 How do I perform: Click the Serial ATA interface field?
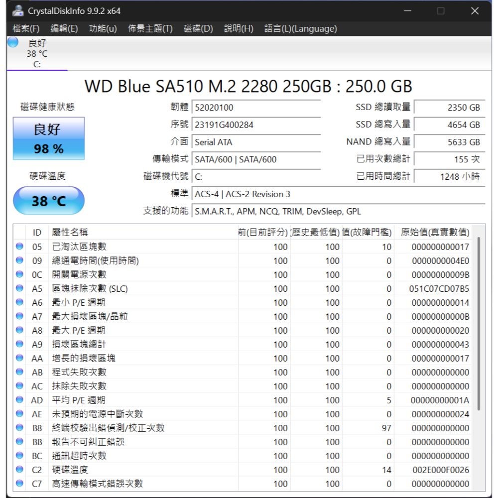pyautogui.click(x=256, y=142)
